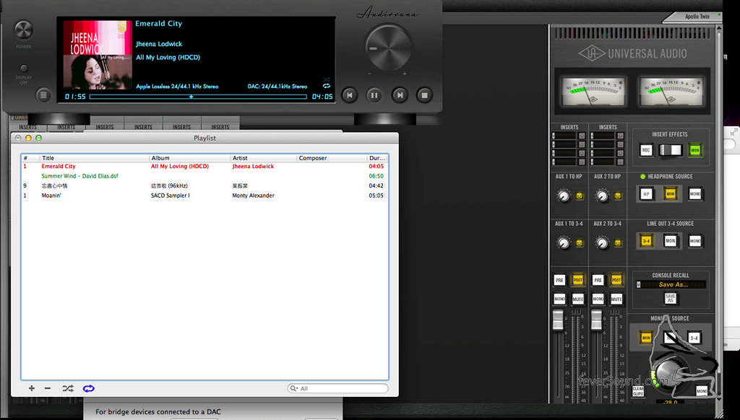Click the Composer column header

[x=332, y=158]
